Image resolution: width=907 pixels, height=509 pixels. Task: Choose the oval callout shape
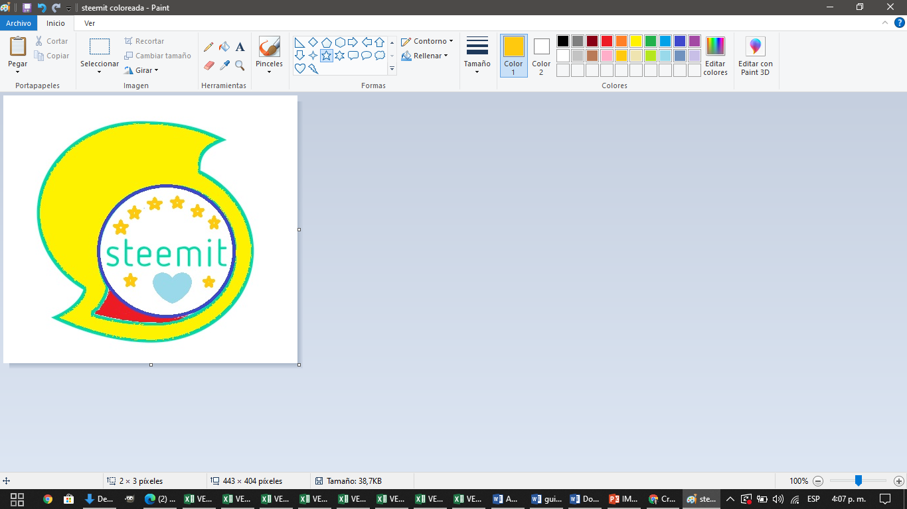367,56
